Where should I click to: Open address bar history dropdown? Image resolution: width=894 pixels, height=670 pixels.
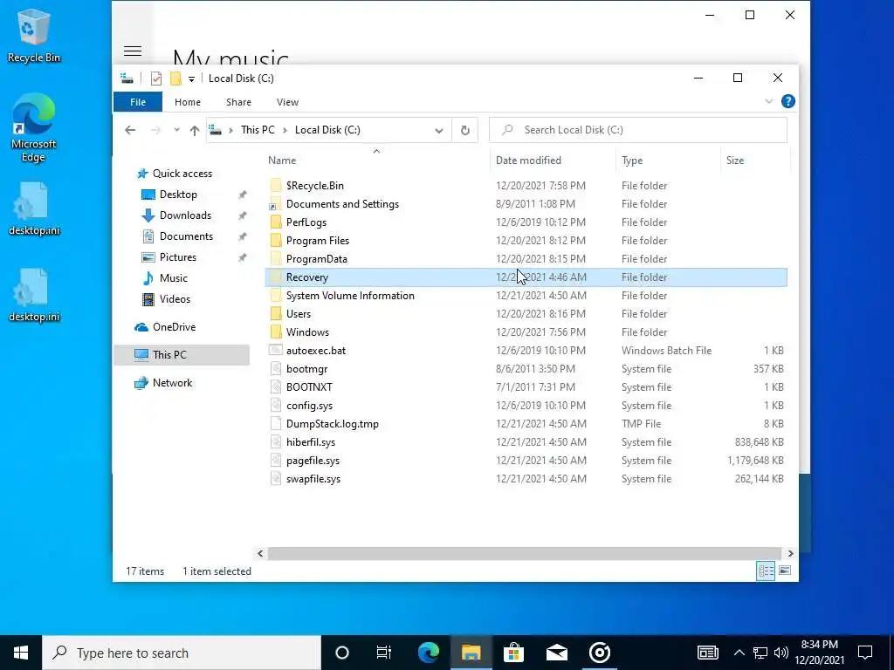click(x=439, y=131)
